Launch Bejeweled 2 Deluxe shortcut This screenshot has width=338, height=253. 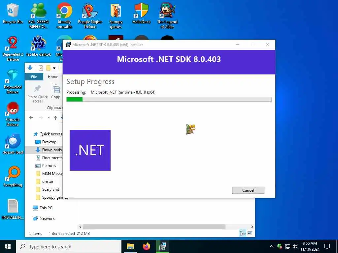tap(13, 48)
